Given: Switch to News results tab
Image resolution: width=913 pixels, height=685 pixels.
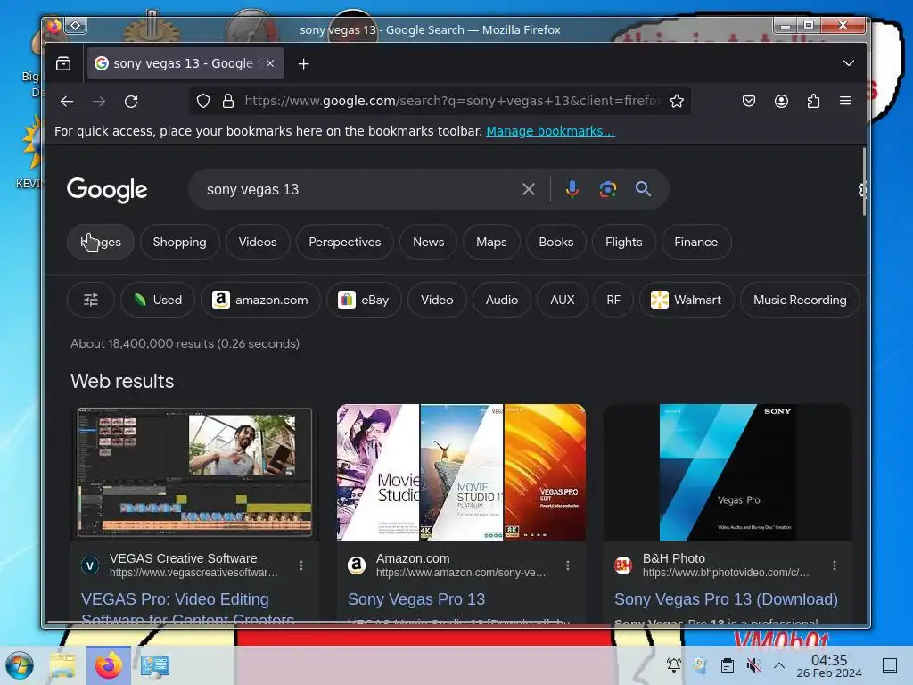Looking at the screenshot, I should click(x=429, y=242).
